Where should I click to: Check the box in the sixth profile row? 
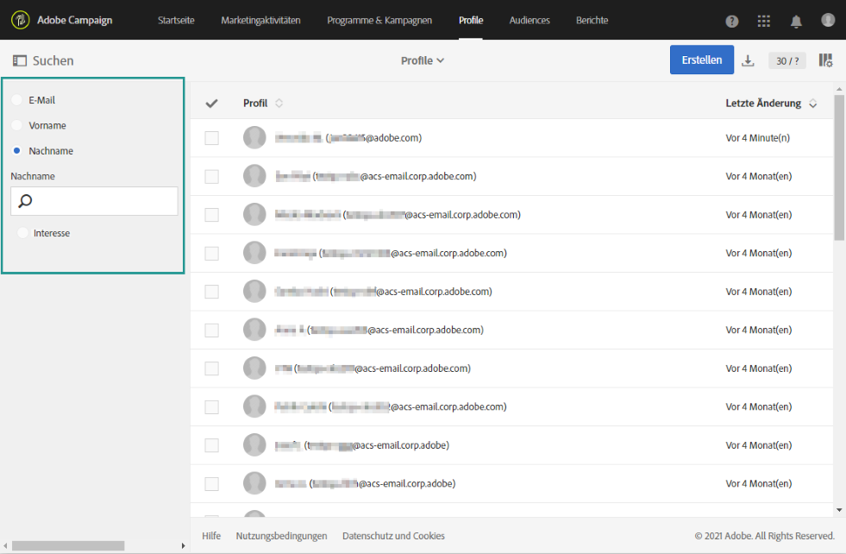pos(211,330)
